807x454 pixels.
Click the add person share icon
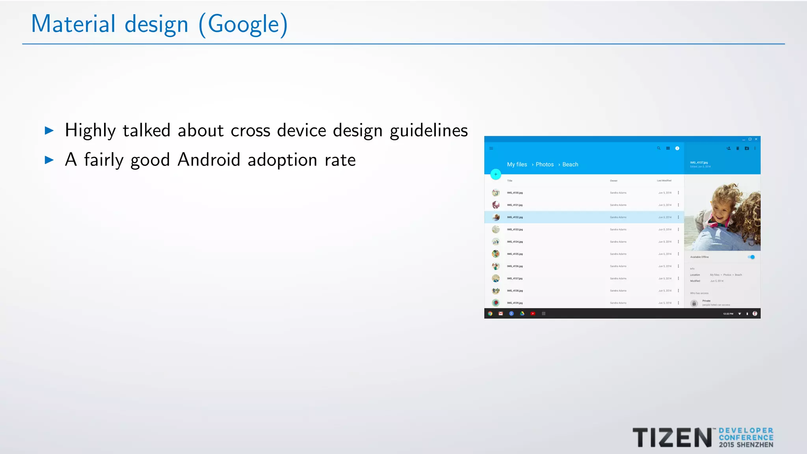coord(729,149)
